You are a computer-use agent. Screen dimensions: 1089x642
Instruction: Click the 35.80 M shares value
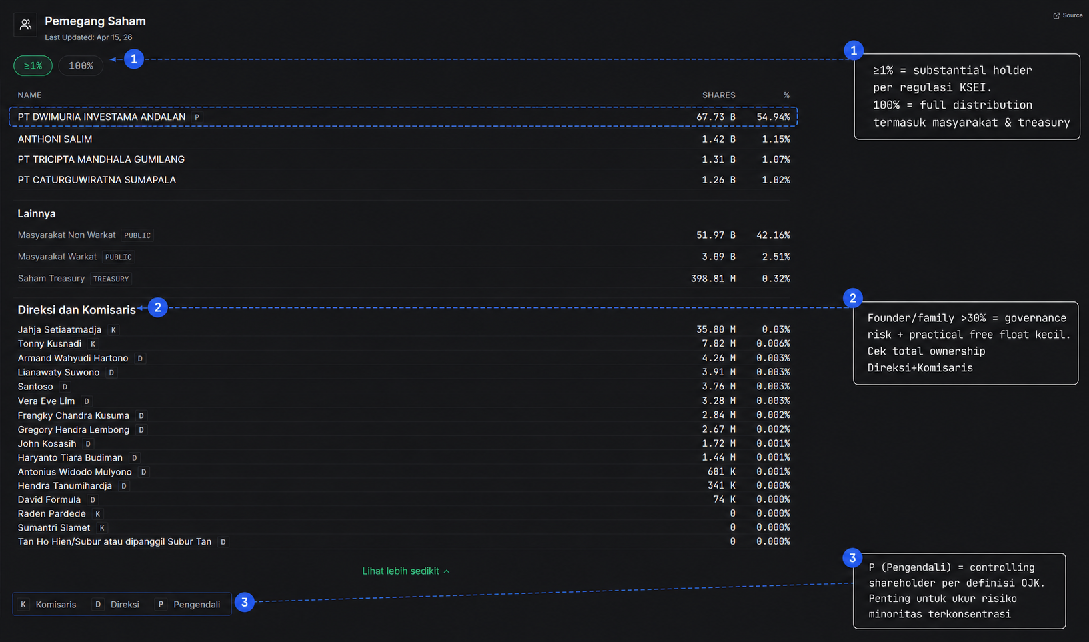pos(716,329)
